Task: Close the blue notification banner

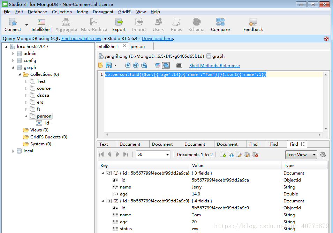Action: point(326,39)
